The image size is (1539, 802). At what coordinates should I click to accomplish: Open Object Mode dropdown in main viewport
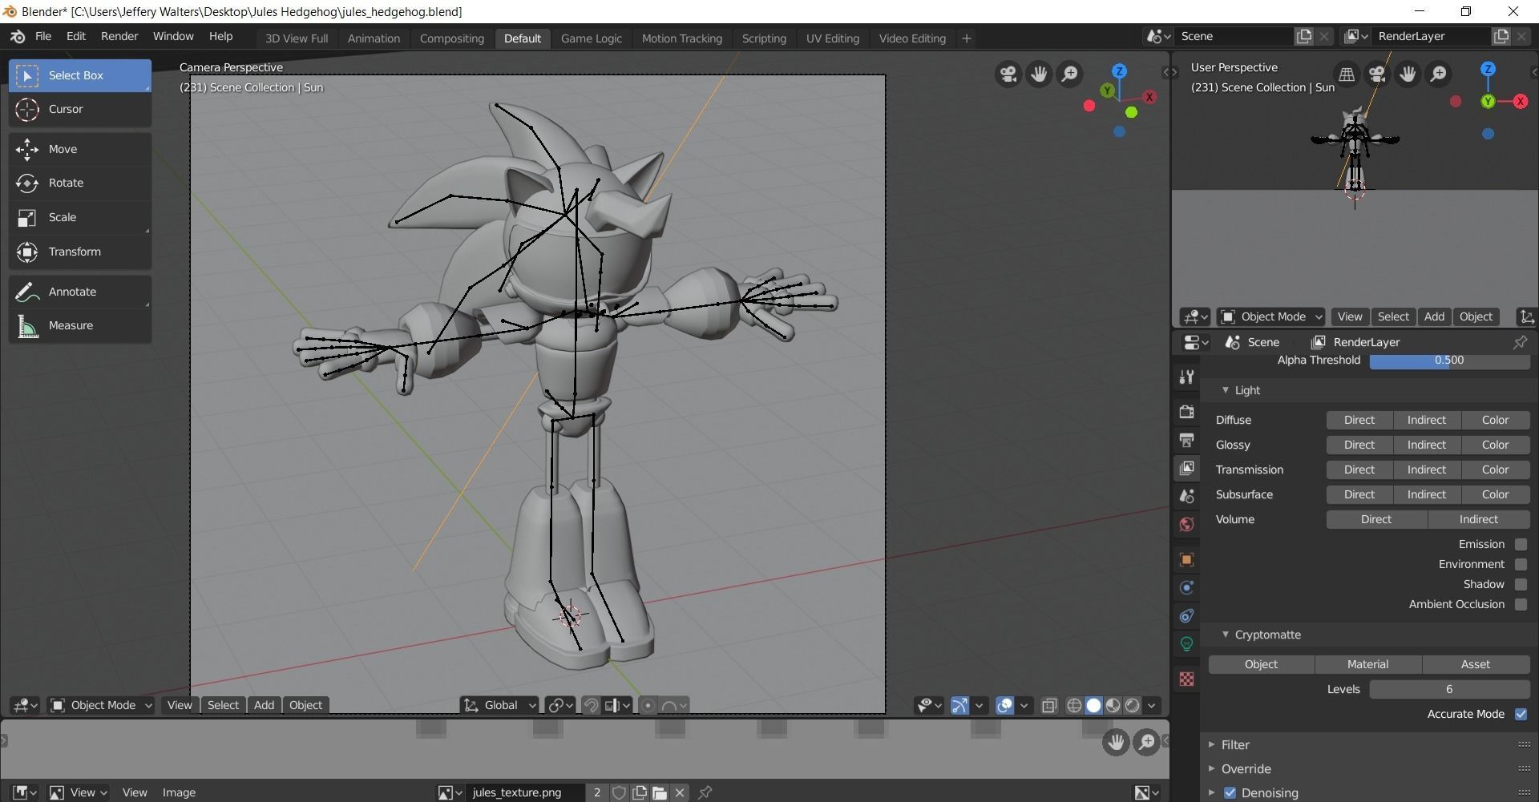[101, 705]
